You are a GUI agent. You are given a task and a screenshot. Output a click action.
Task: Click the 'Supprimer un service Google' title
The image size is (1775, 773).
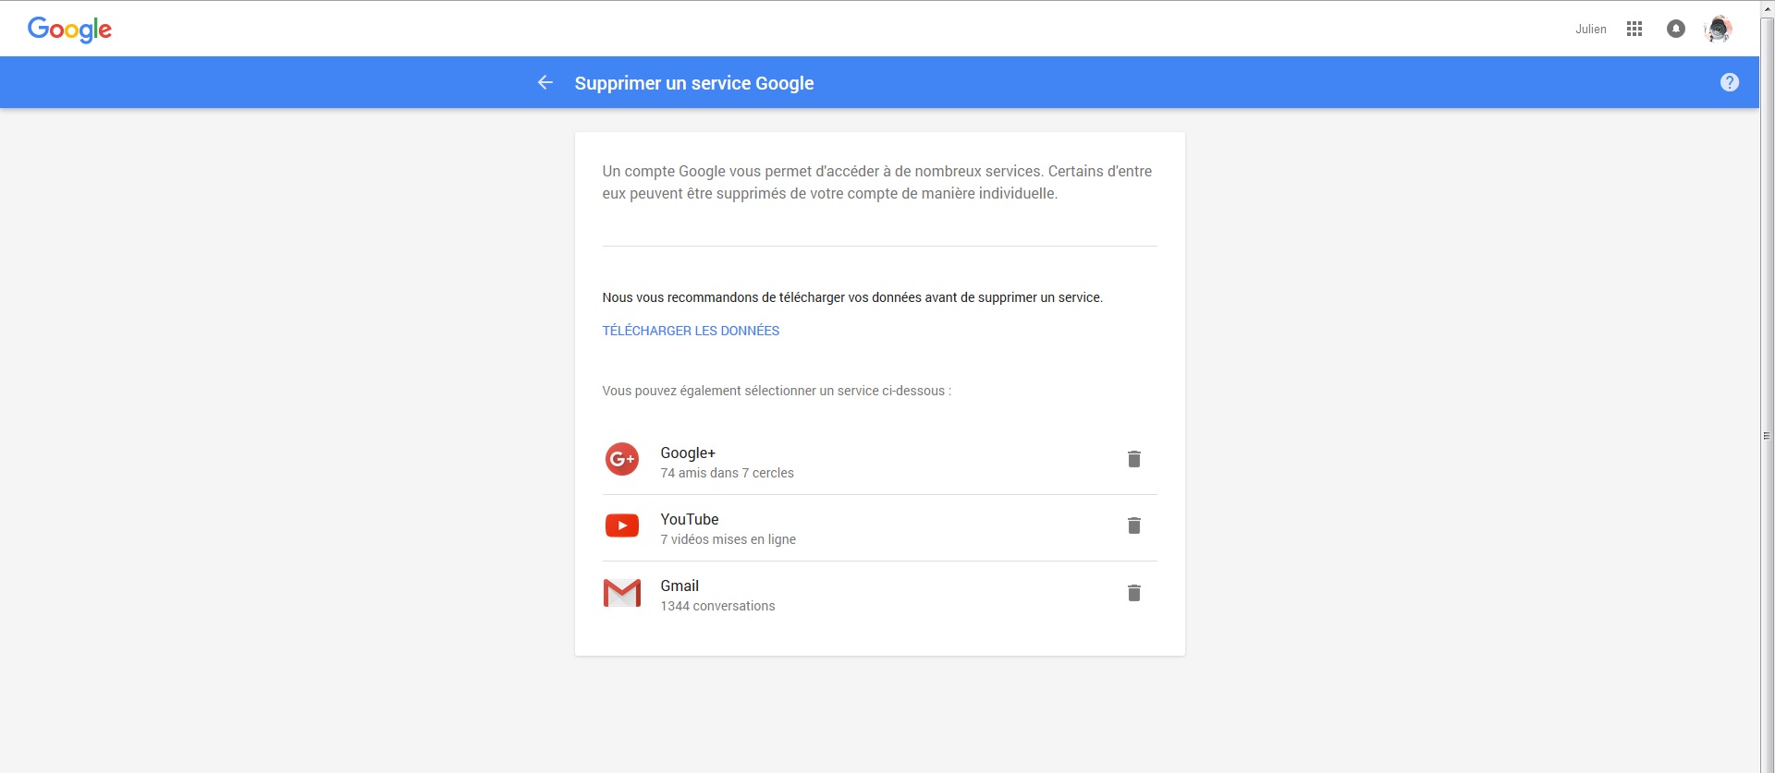694,83
